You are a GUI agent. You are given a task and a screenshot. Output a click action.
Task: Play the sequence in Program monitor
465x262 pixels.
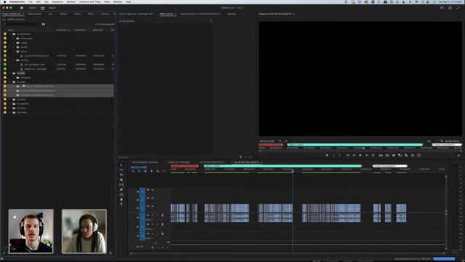point(360,155)
